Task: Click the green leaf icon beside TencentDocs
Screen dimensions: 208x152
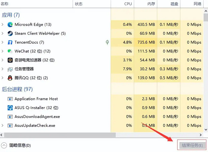Action: 107,42
